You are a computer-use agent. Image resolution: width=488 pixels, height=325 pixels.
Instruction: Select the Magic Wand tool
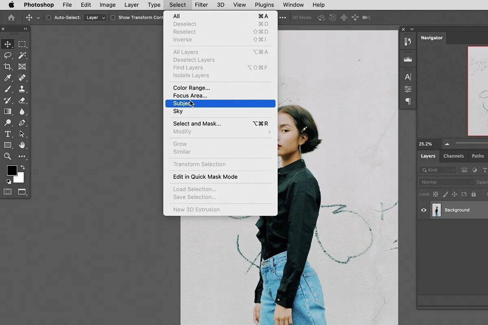tap(22, 55)
